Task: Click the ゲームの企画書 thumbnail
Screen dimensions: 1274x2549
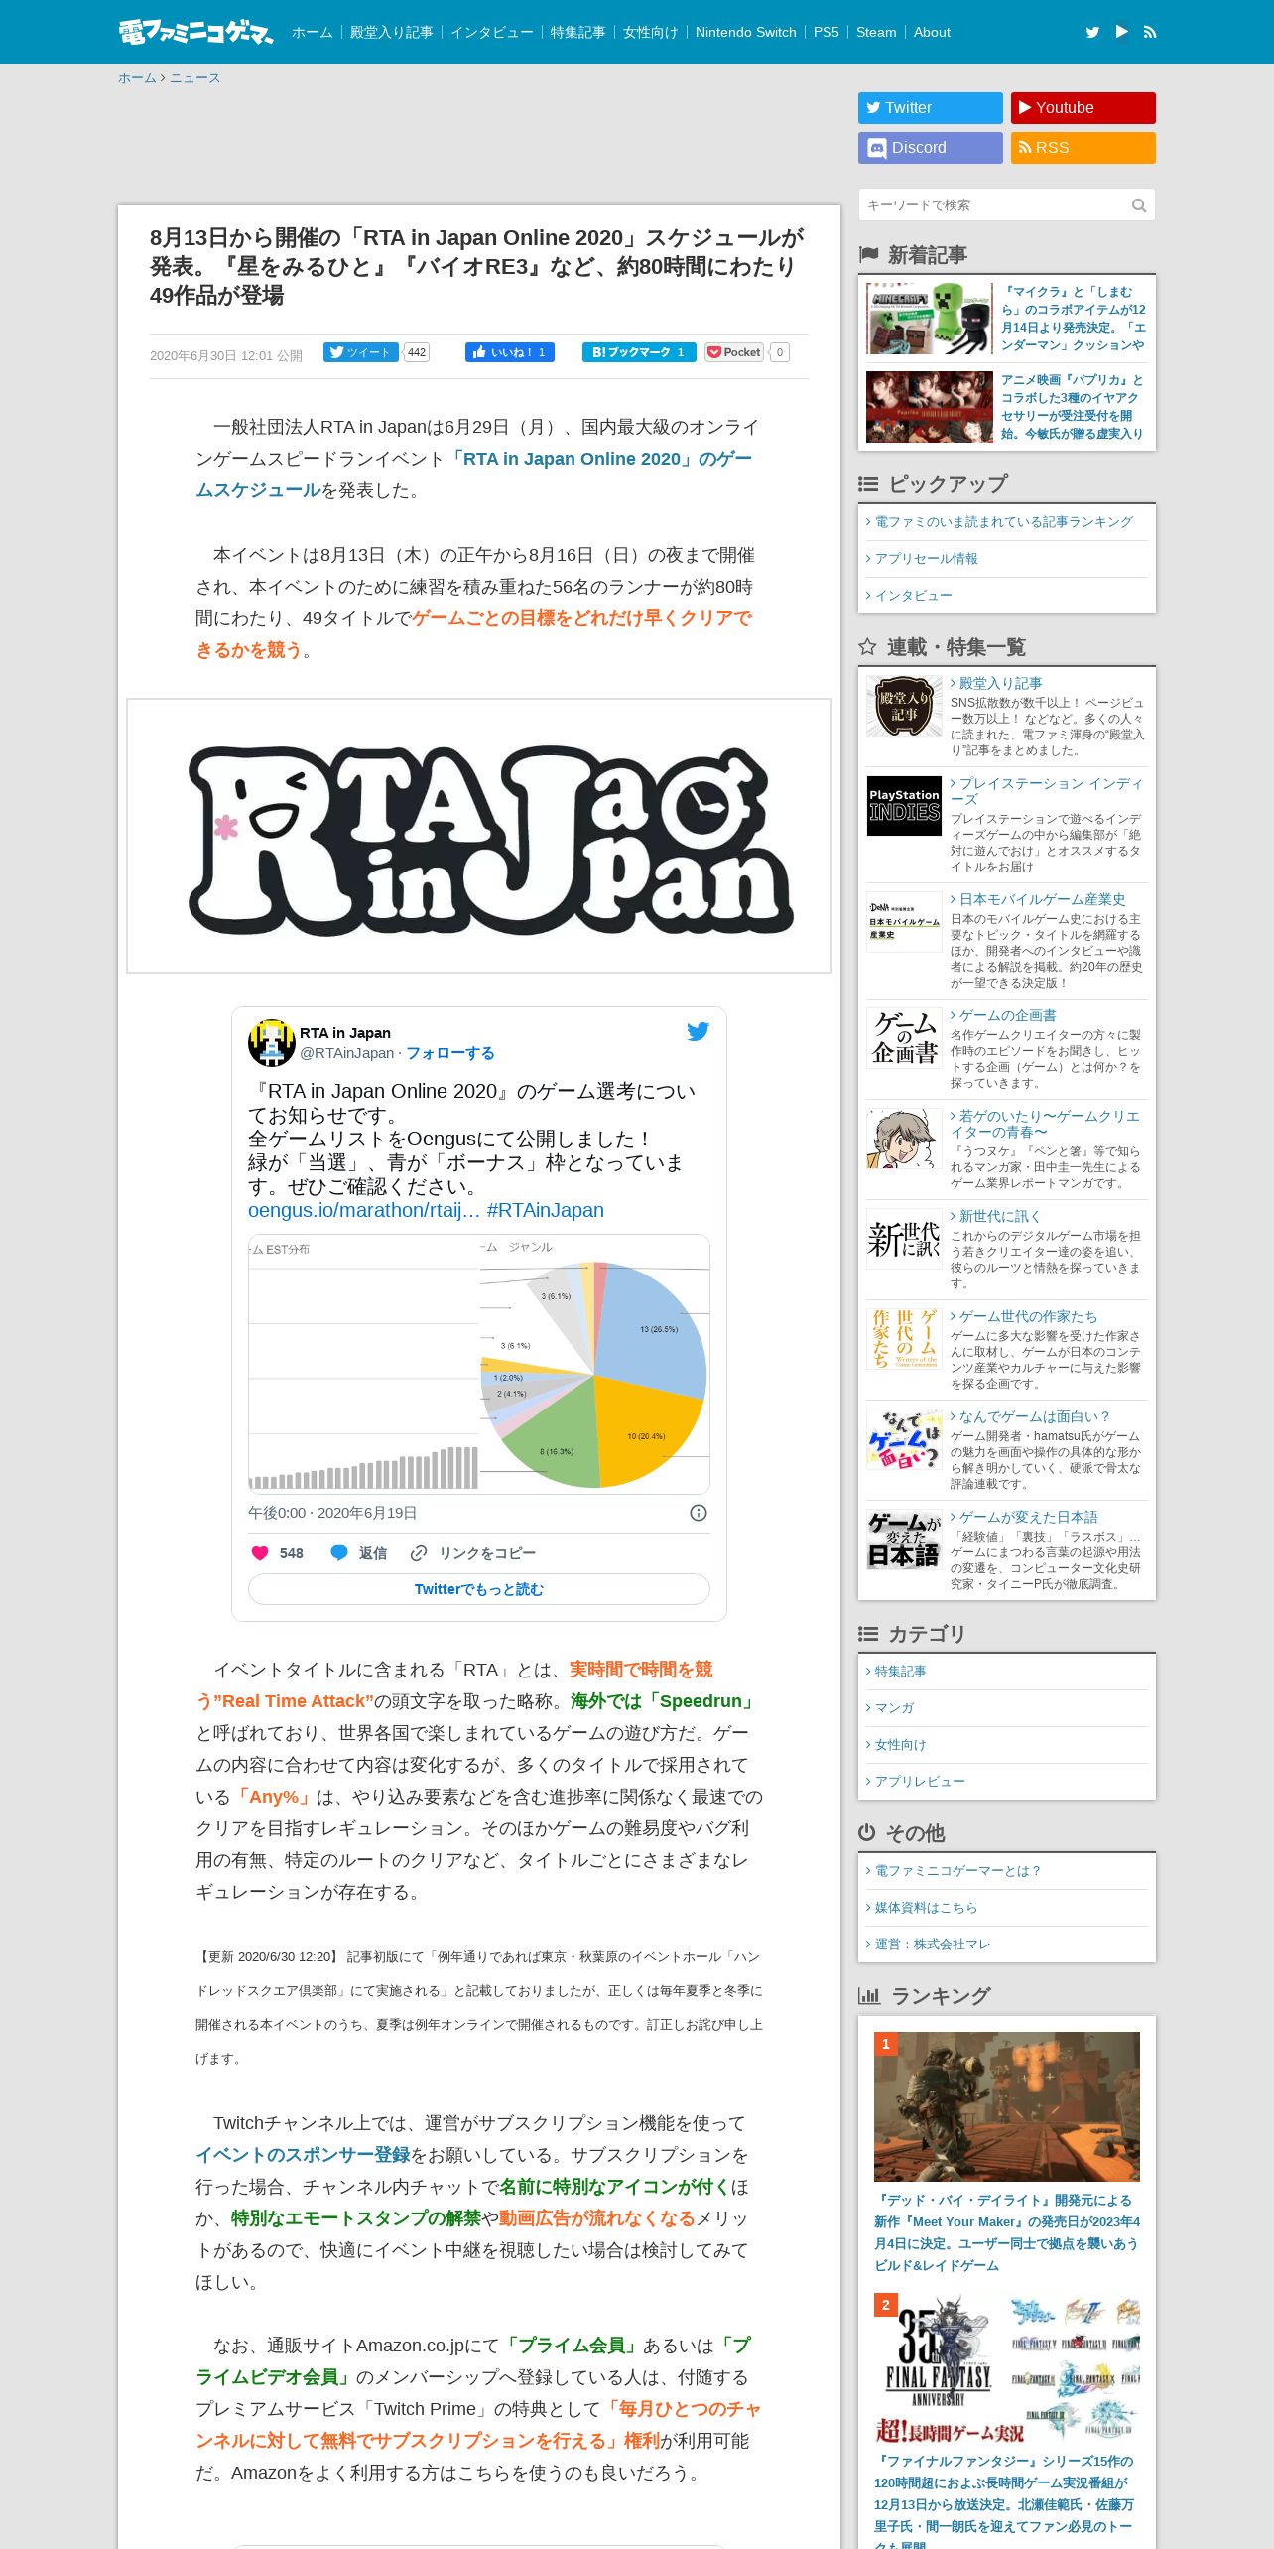Action: coord(904,1038)
